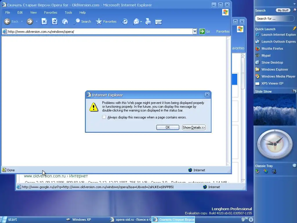Click 'Done' text in status bar
Screen dimensions: 297x223
click(x=11, y=170)
